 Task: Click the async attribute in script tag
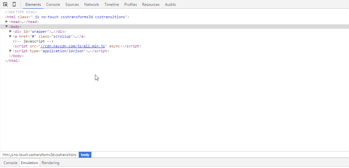point(114,46)
